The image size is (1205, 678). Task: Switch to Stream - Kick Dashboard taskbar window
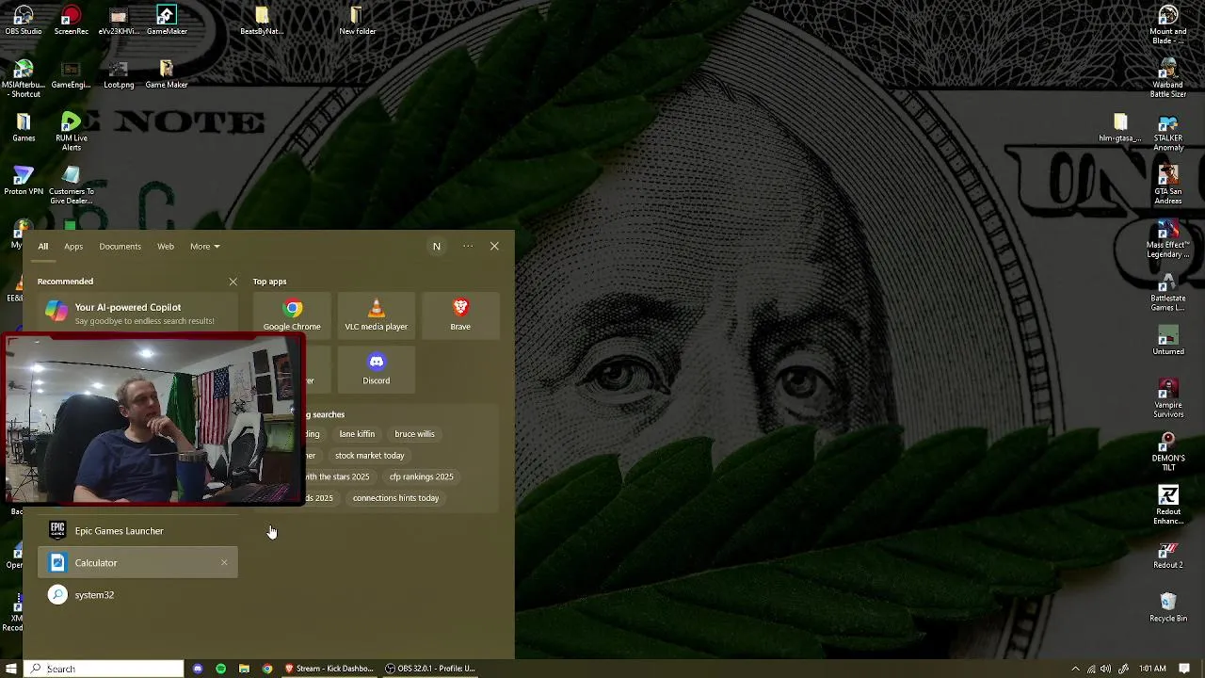pyautogui.click(x=329, y=669)
